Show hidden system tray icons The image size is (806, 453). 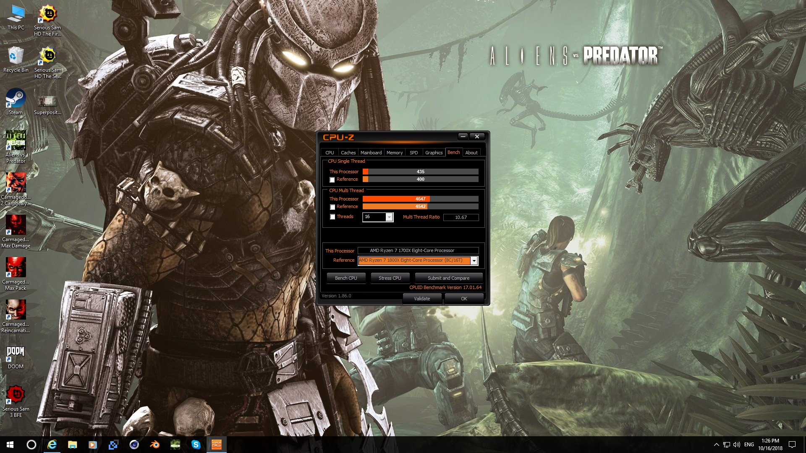[x=716, y=445]
